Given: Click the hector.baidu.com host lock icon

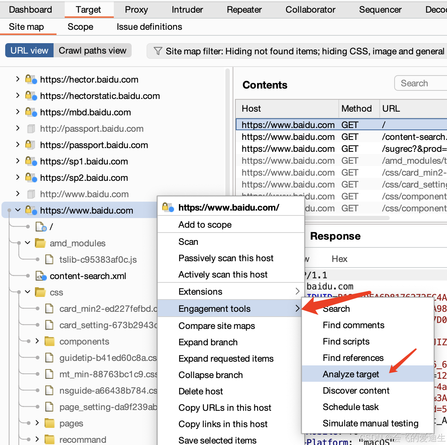Looking at the screenshot, I should click(x=31, y=79).
